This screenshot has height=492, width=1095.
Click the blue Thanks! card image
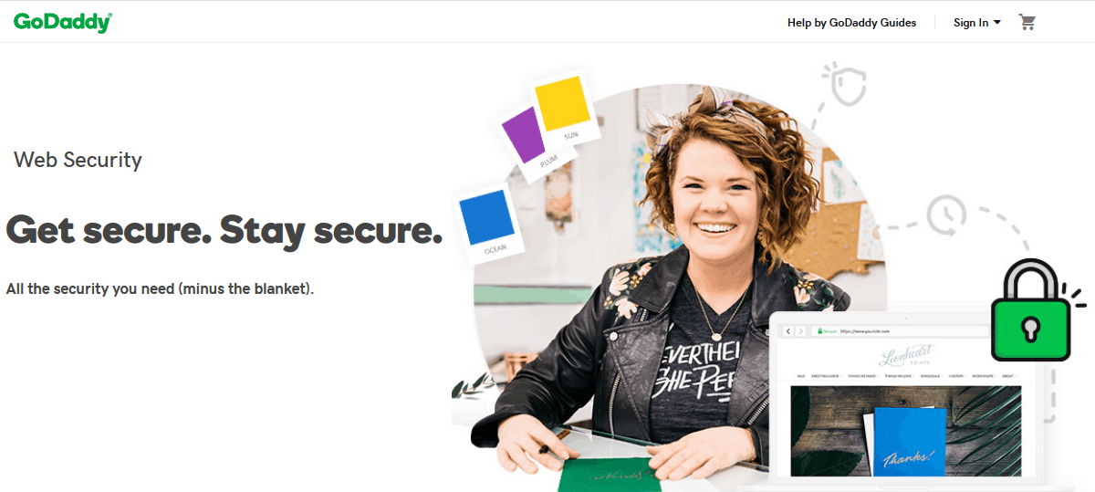click(x=904, y=440)
